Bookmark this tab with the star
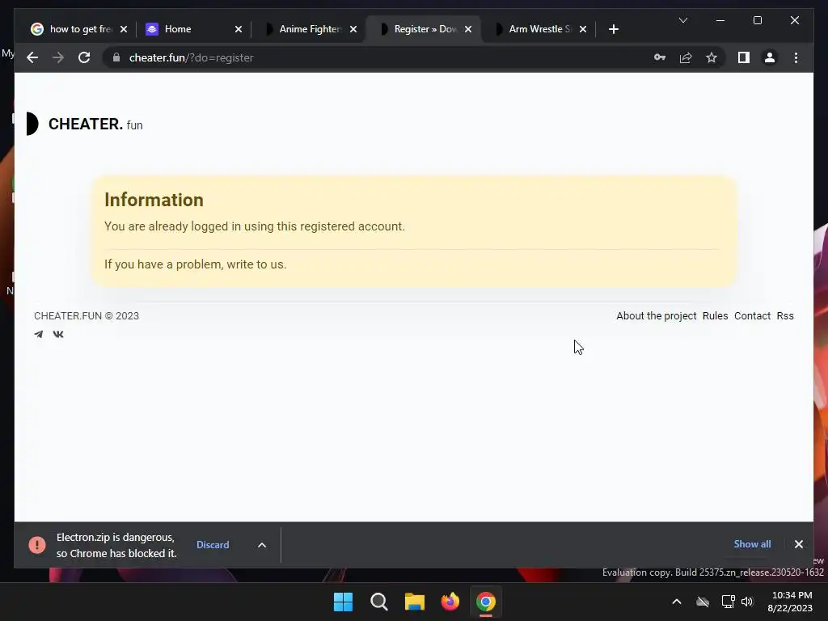Image resolution: width=828 pixels, height=621 pixels. point(712,57)
